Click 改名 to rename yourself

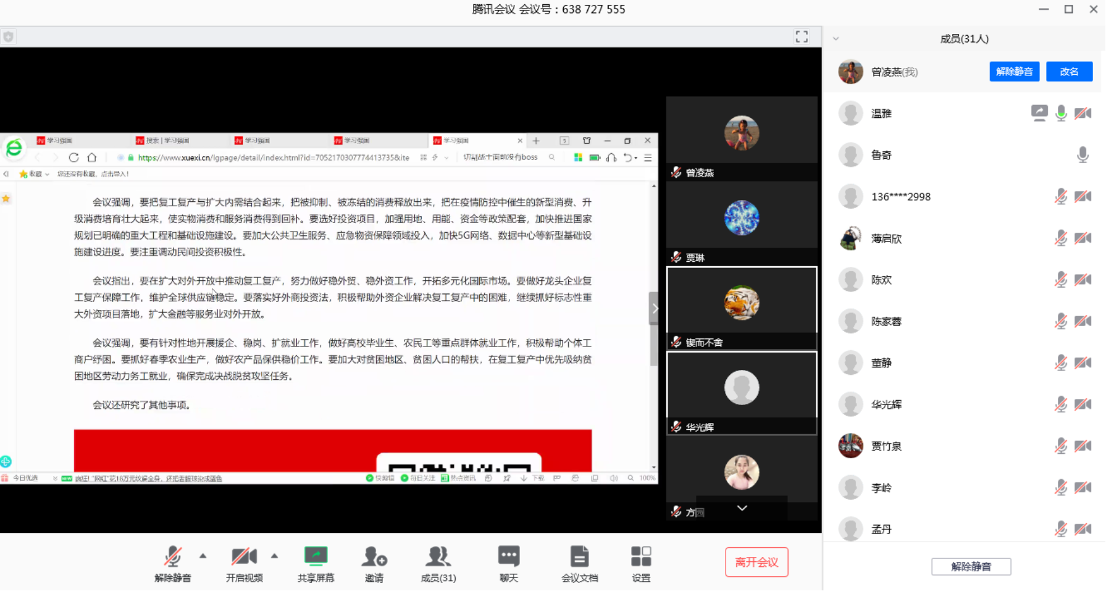1069,72
